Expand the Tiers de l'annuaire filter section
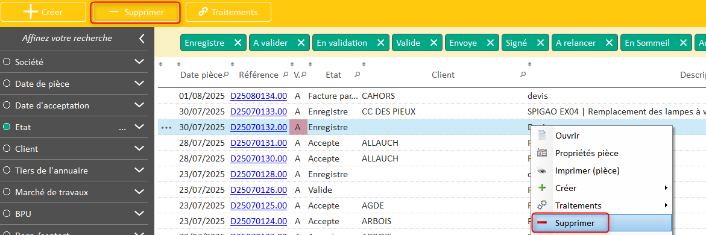 click(x=140, y=170)
